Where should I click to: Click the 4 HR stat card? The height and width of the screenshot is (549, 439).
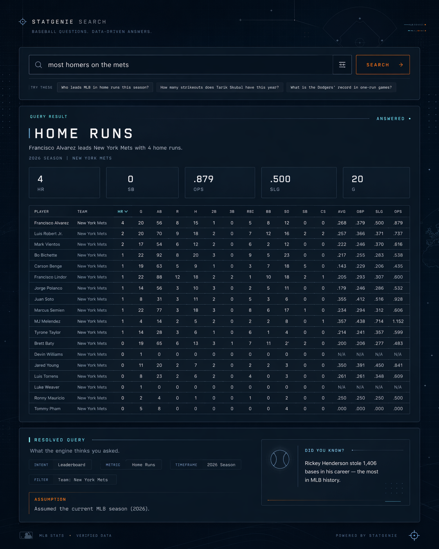click(65, 182)
